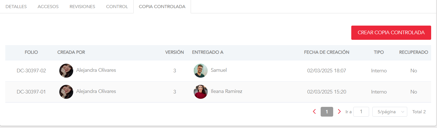Click Crear Copia Controlada button
The width and height of the screenshot is (437, 128).
coord(391,33)
